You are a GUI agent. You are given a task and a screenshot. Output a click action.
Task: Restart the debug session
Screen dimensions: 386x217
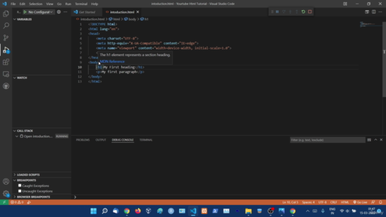[x=303, y=12]
